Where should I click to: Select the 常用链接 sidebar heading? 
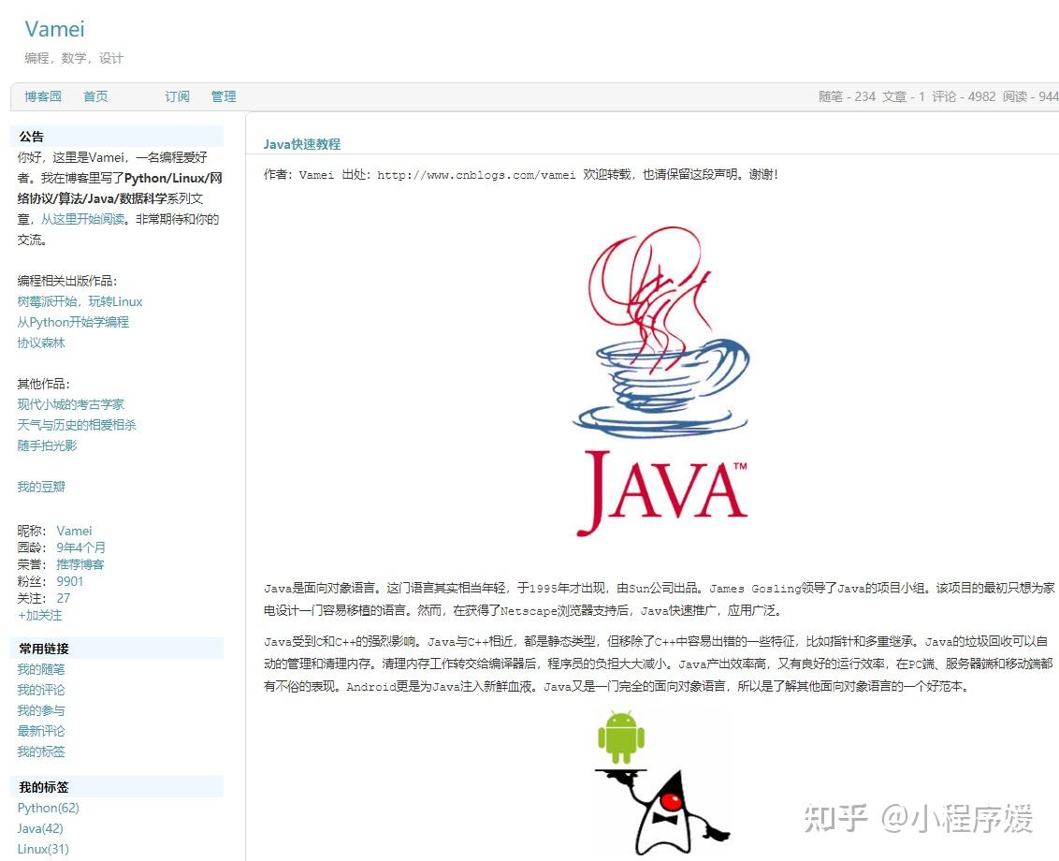44,649
